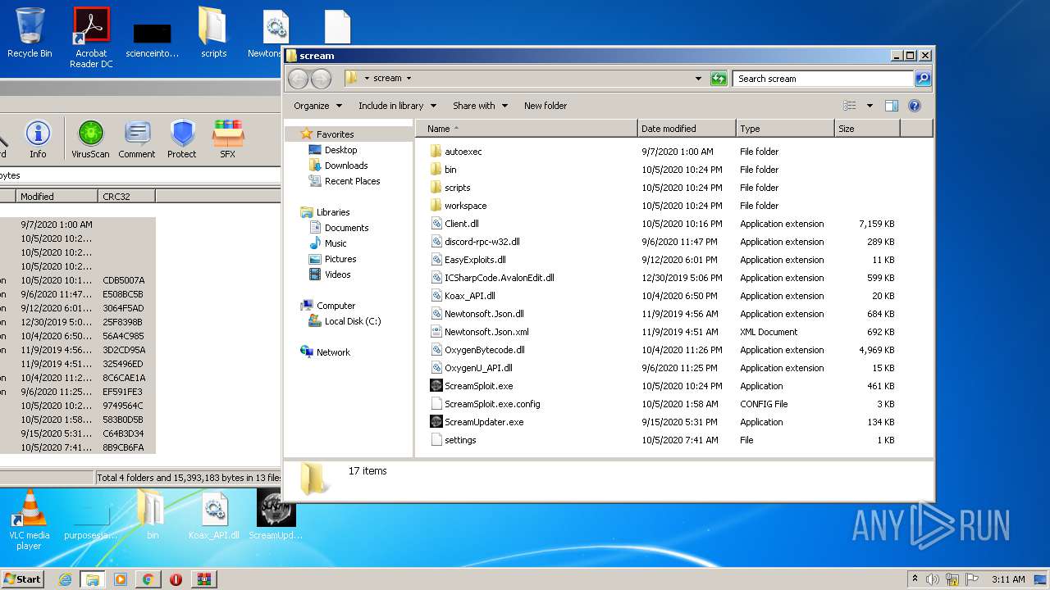Open the address bar history dropdown
1050x590 pixels.
point(698,79)
